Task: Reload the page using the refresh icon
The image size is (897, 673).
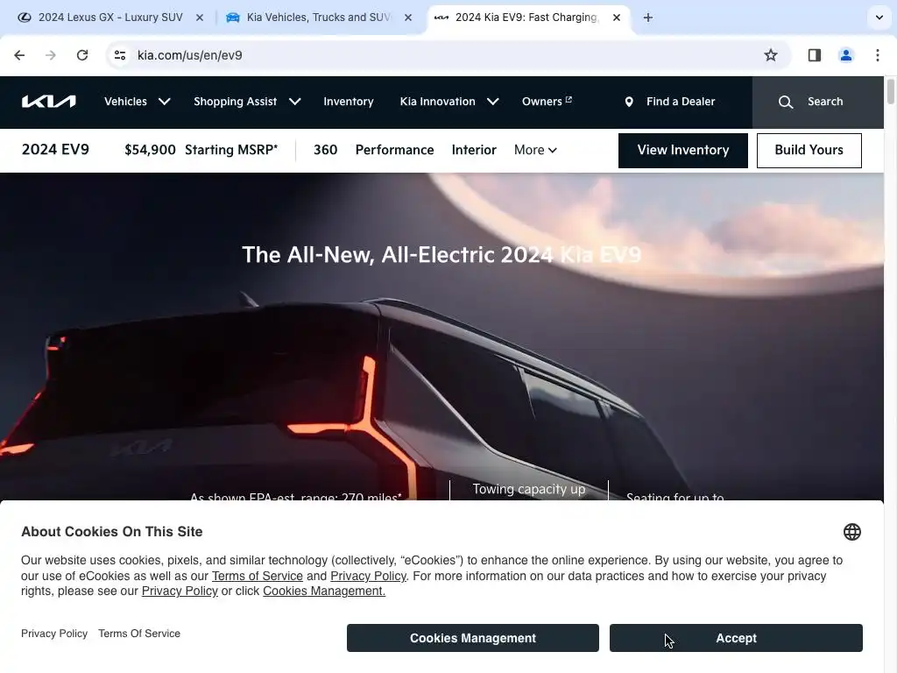Action: (x=82, y=55)
